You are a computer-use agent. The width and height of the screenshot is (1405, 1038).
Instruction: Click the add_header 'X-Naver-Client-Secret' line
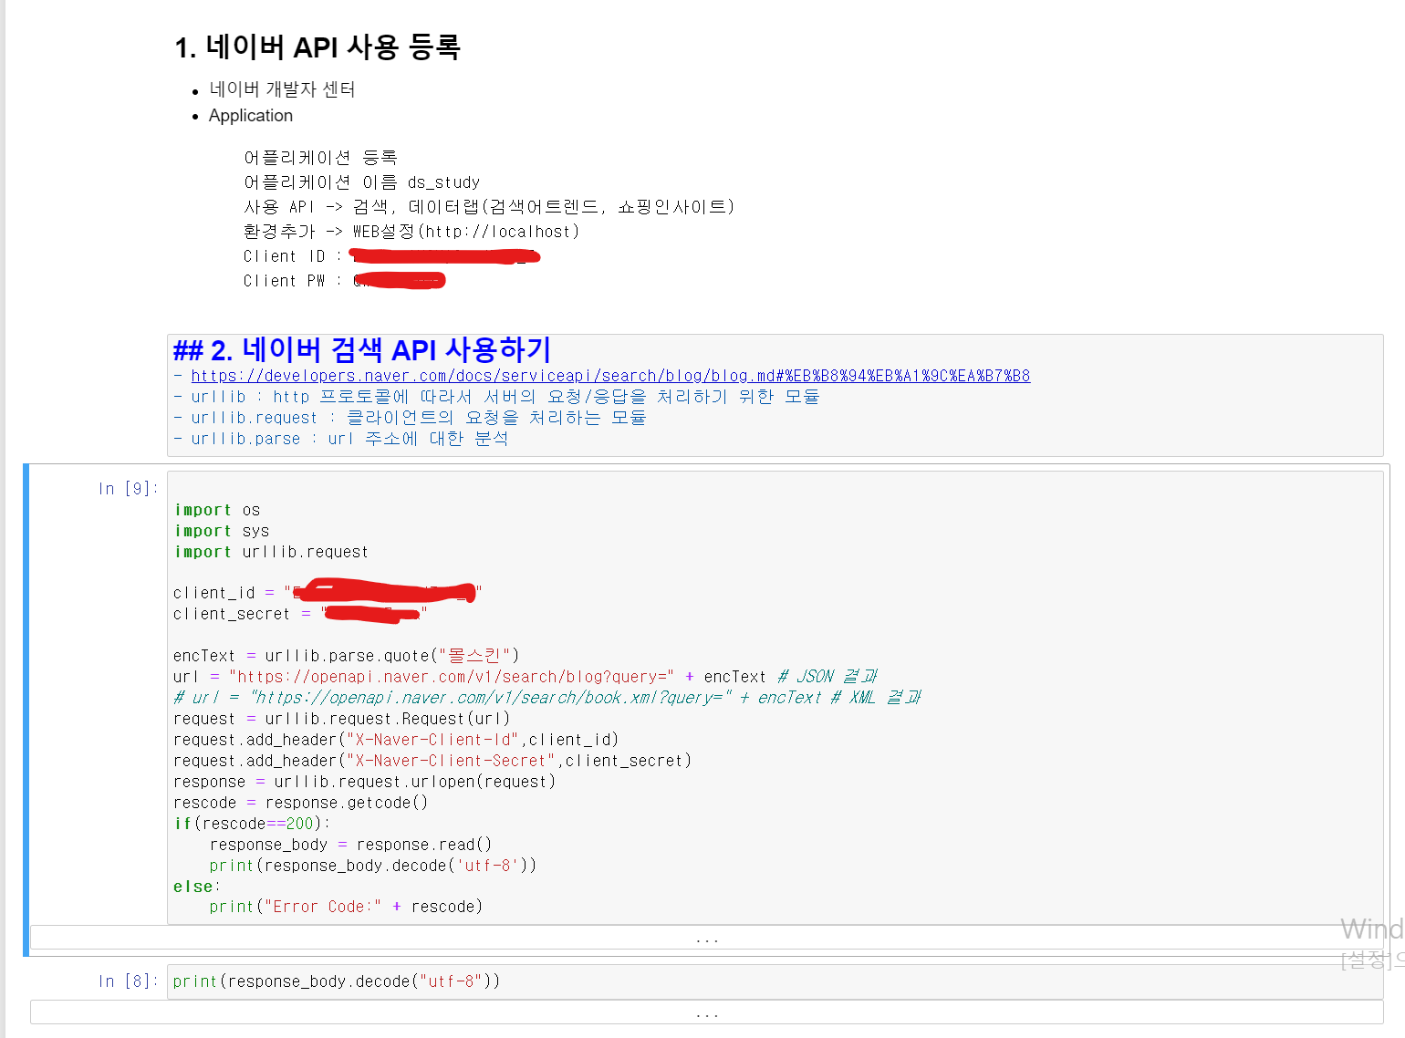(432, 761)
